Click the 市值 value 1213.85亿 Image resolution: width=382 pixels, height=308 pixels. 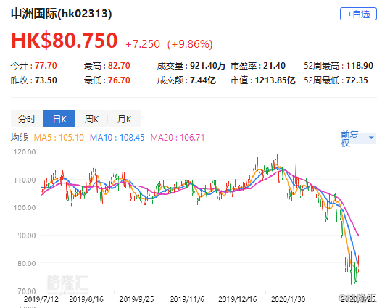click(x=275, y=80)
